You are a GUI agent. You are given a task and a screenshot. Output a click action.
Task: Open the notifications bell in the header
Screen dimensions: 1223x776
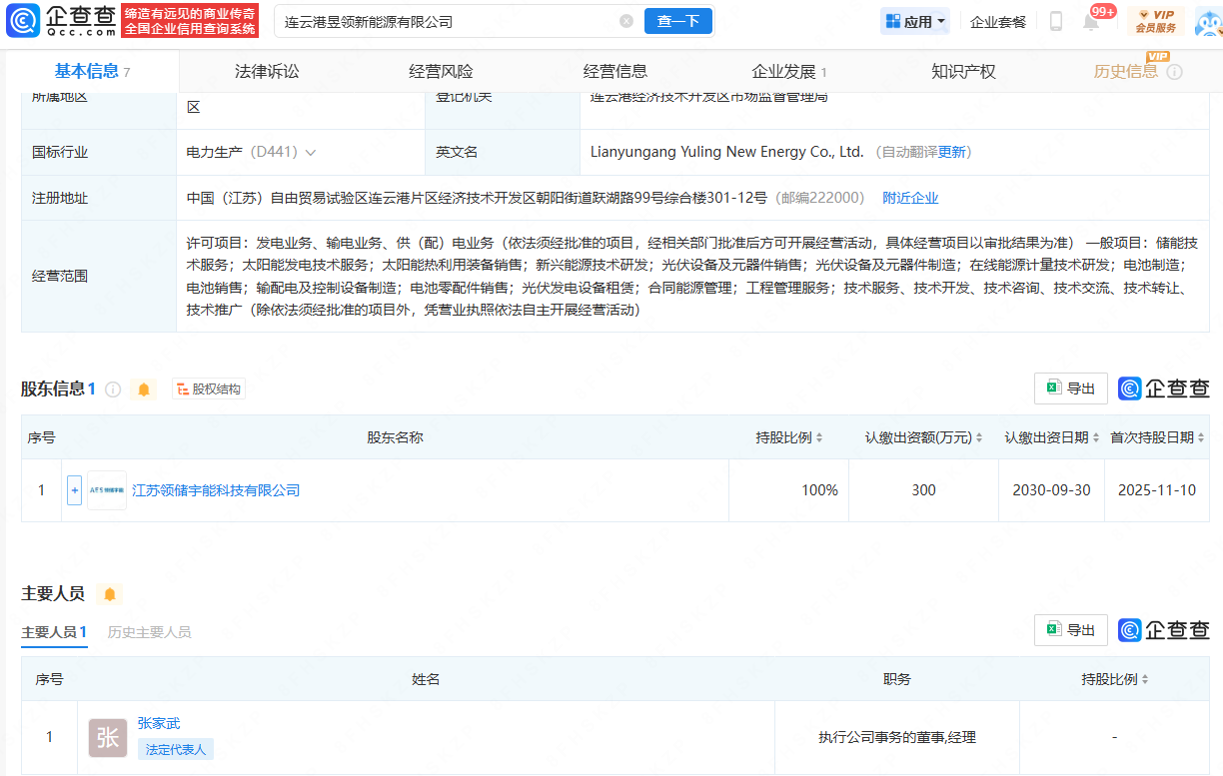point(1091,22)
